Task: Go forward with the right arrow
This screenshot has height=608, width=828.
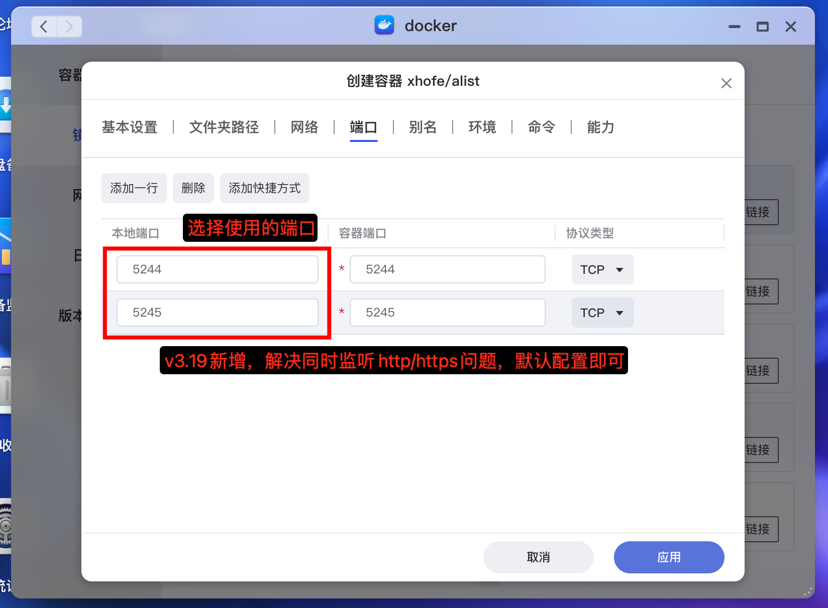Action: pos(69,27)
